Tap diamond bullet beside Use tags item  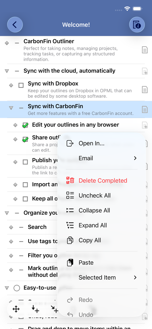coord(11,242)
